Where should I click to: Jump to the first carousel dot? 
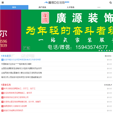coord(99,51)
